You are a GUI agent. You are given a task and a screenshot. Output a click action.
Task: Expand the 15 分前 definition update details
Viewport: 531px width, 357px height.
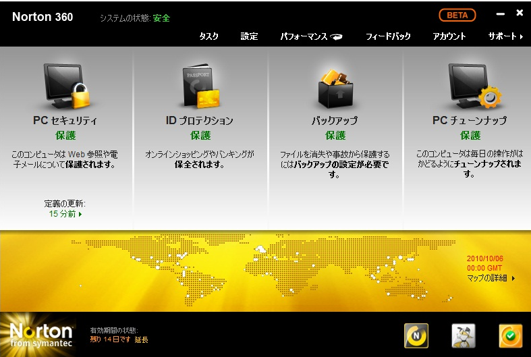65,214
